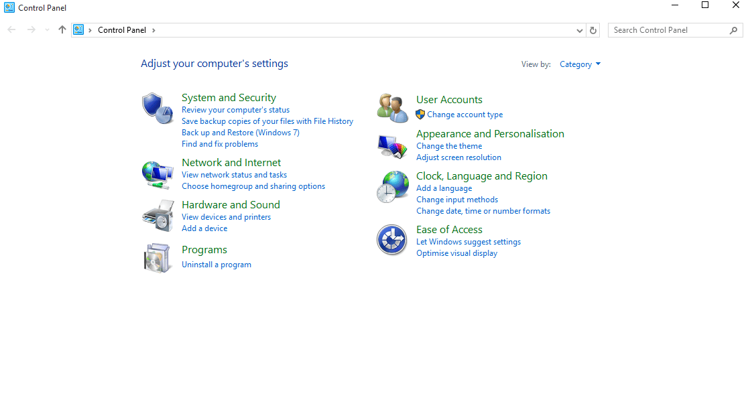Click the Programs disc box icon
The width and height of the screenshot is (750, 418).
158,258
